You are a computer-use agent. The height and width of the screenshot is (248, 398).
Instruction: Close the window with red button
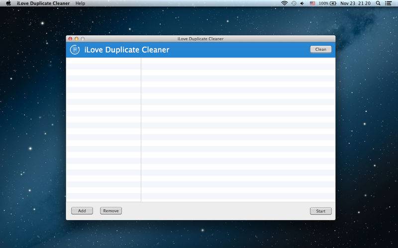[x=70, y=39]
